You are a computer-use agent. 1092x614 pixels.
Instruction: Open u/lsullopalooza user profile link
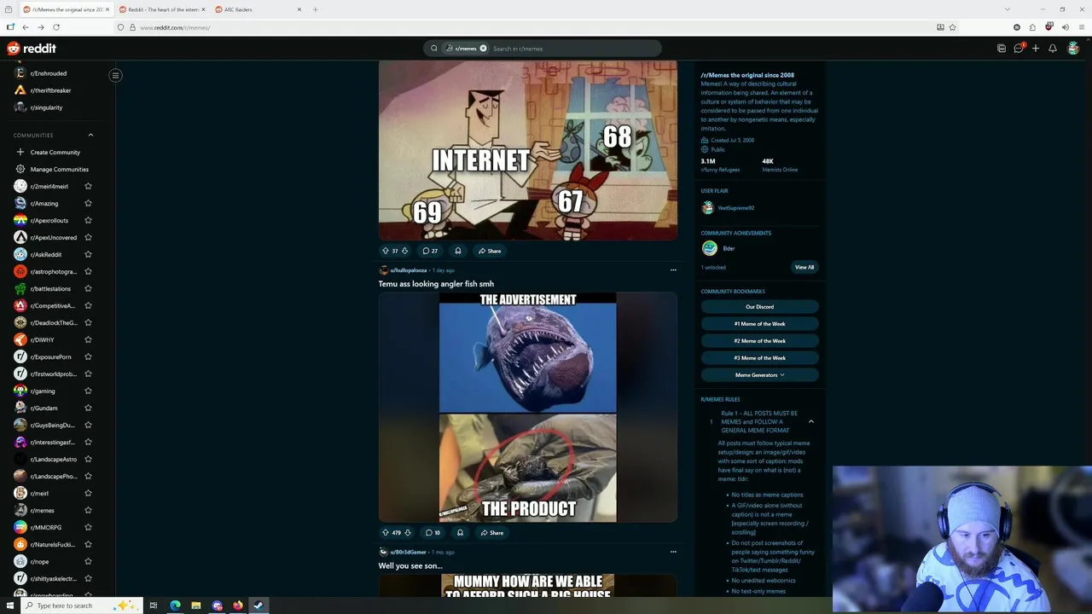tap(409, 270)
